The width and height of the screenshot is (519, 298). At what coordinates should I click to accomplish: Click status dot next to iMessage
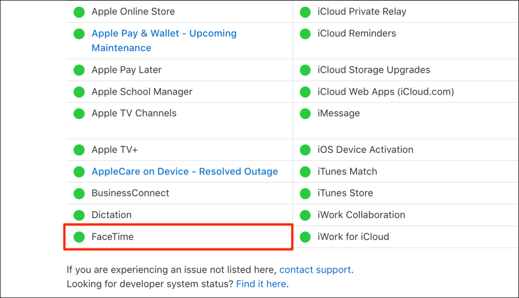(x=305, y=114)
